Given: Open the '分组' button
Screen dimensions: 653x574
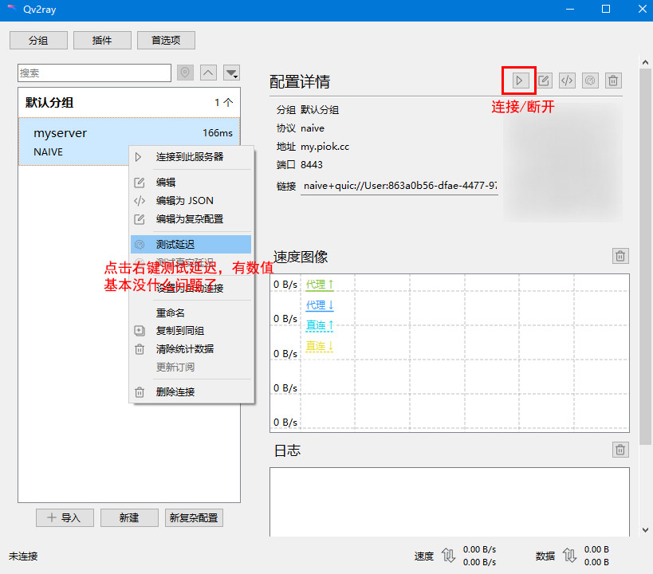Looking at the screenshot, I should pyautogui.click(x=38, y=41).
